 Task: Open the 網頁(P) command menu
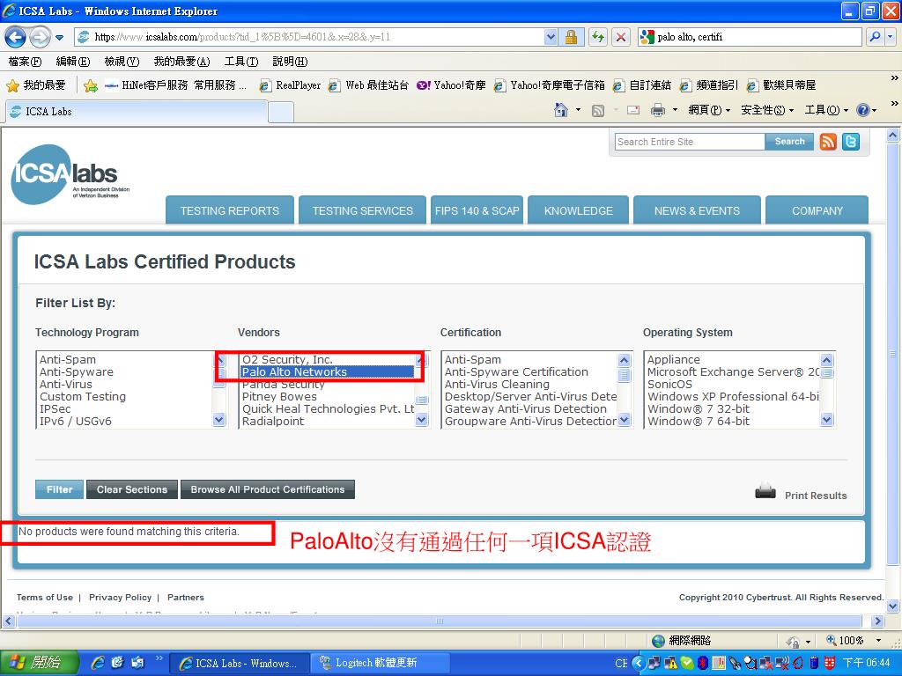click(x=709, y=110)
